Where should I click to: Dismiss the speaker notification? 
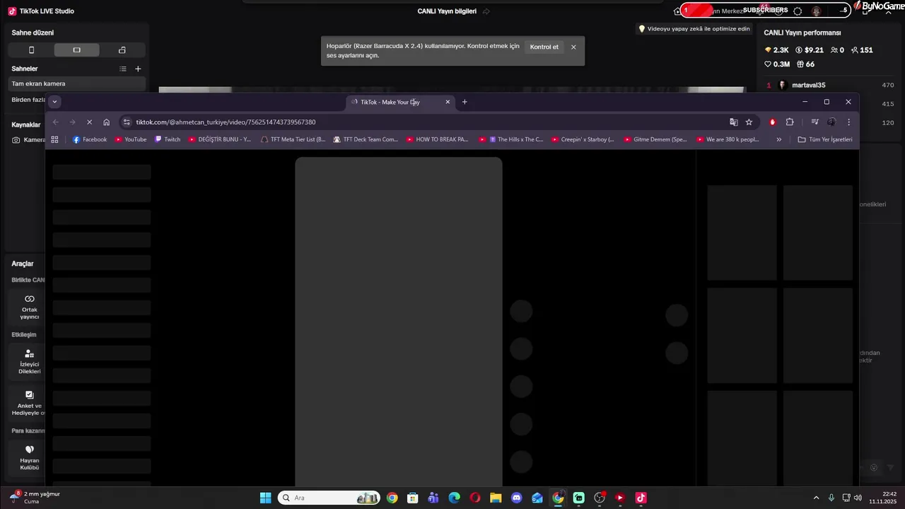pos(573,47)
